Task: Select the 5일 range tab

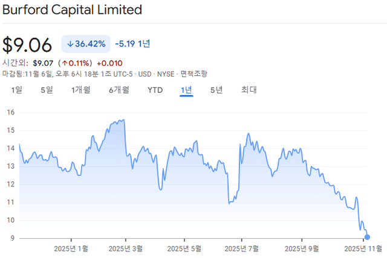Action: click(x=47, y=90)
